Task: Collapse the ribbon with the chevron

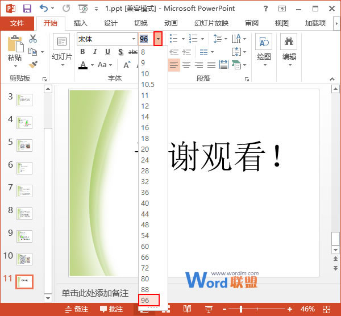Action: (332, 79)
